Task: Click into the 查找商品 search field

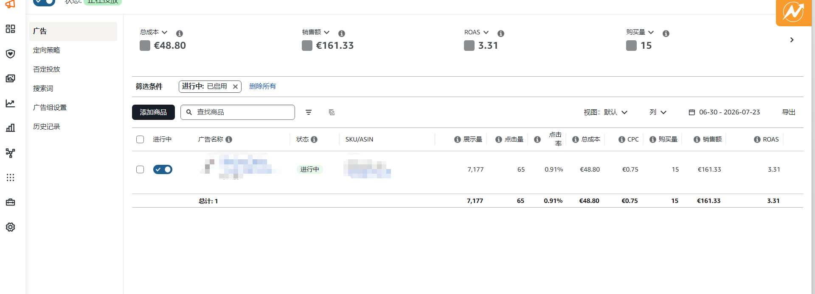Action: [x=238, y=112]
